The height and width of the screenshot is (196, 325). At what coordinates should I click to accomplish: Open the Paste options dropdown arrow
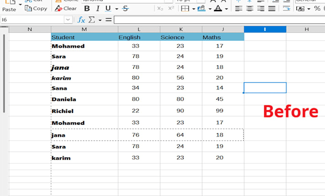pyautogui.click(x=20, y=4)
